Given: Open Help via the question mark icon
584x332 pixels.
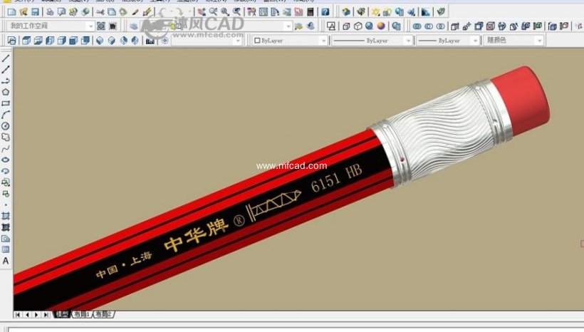Looking at the screenshot, I should 325,12.
